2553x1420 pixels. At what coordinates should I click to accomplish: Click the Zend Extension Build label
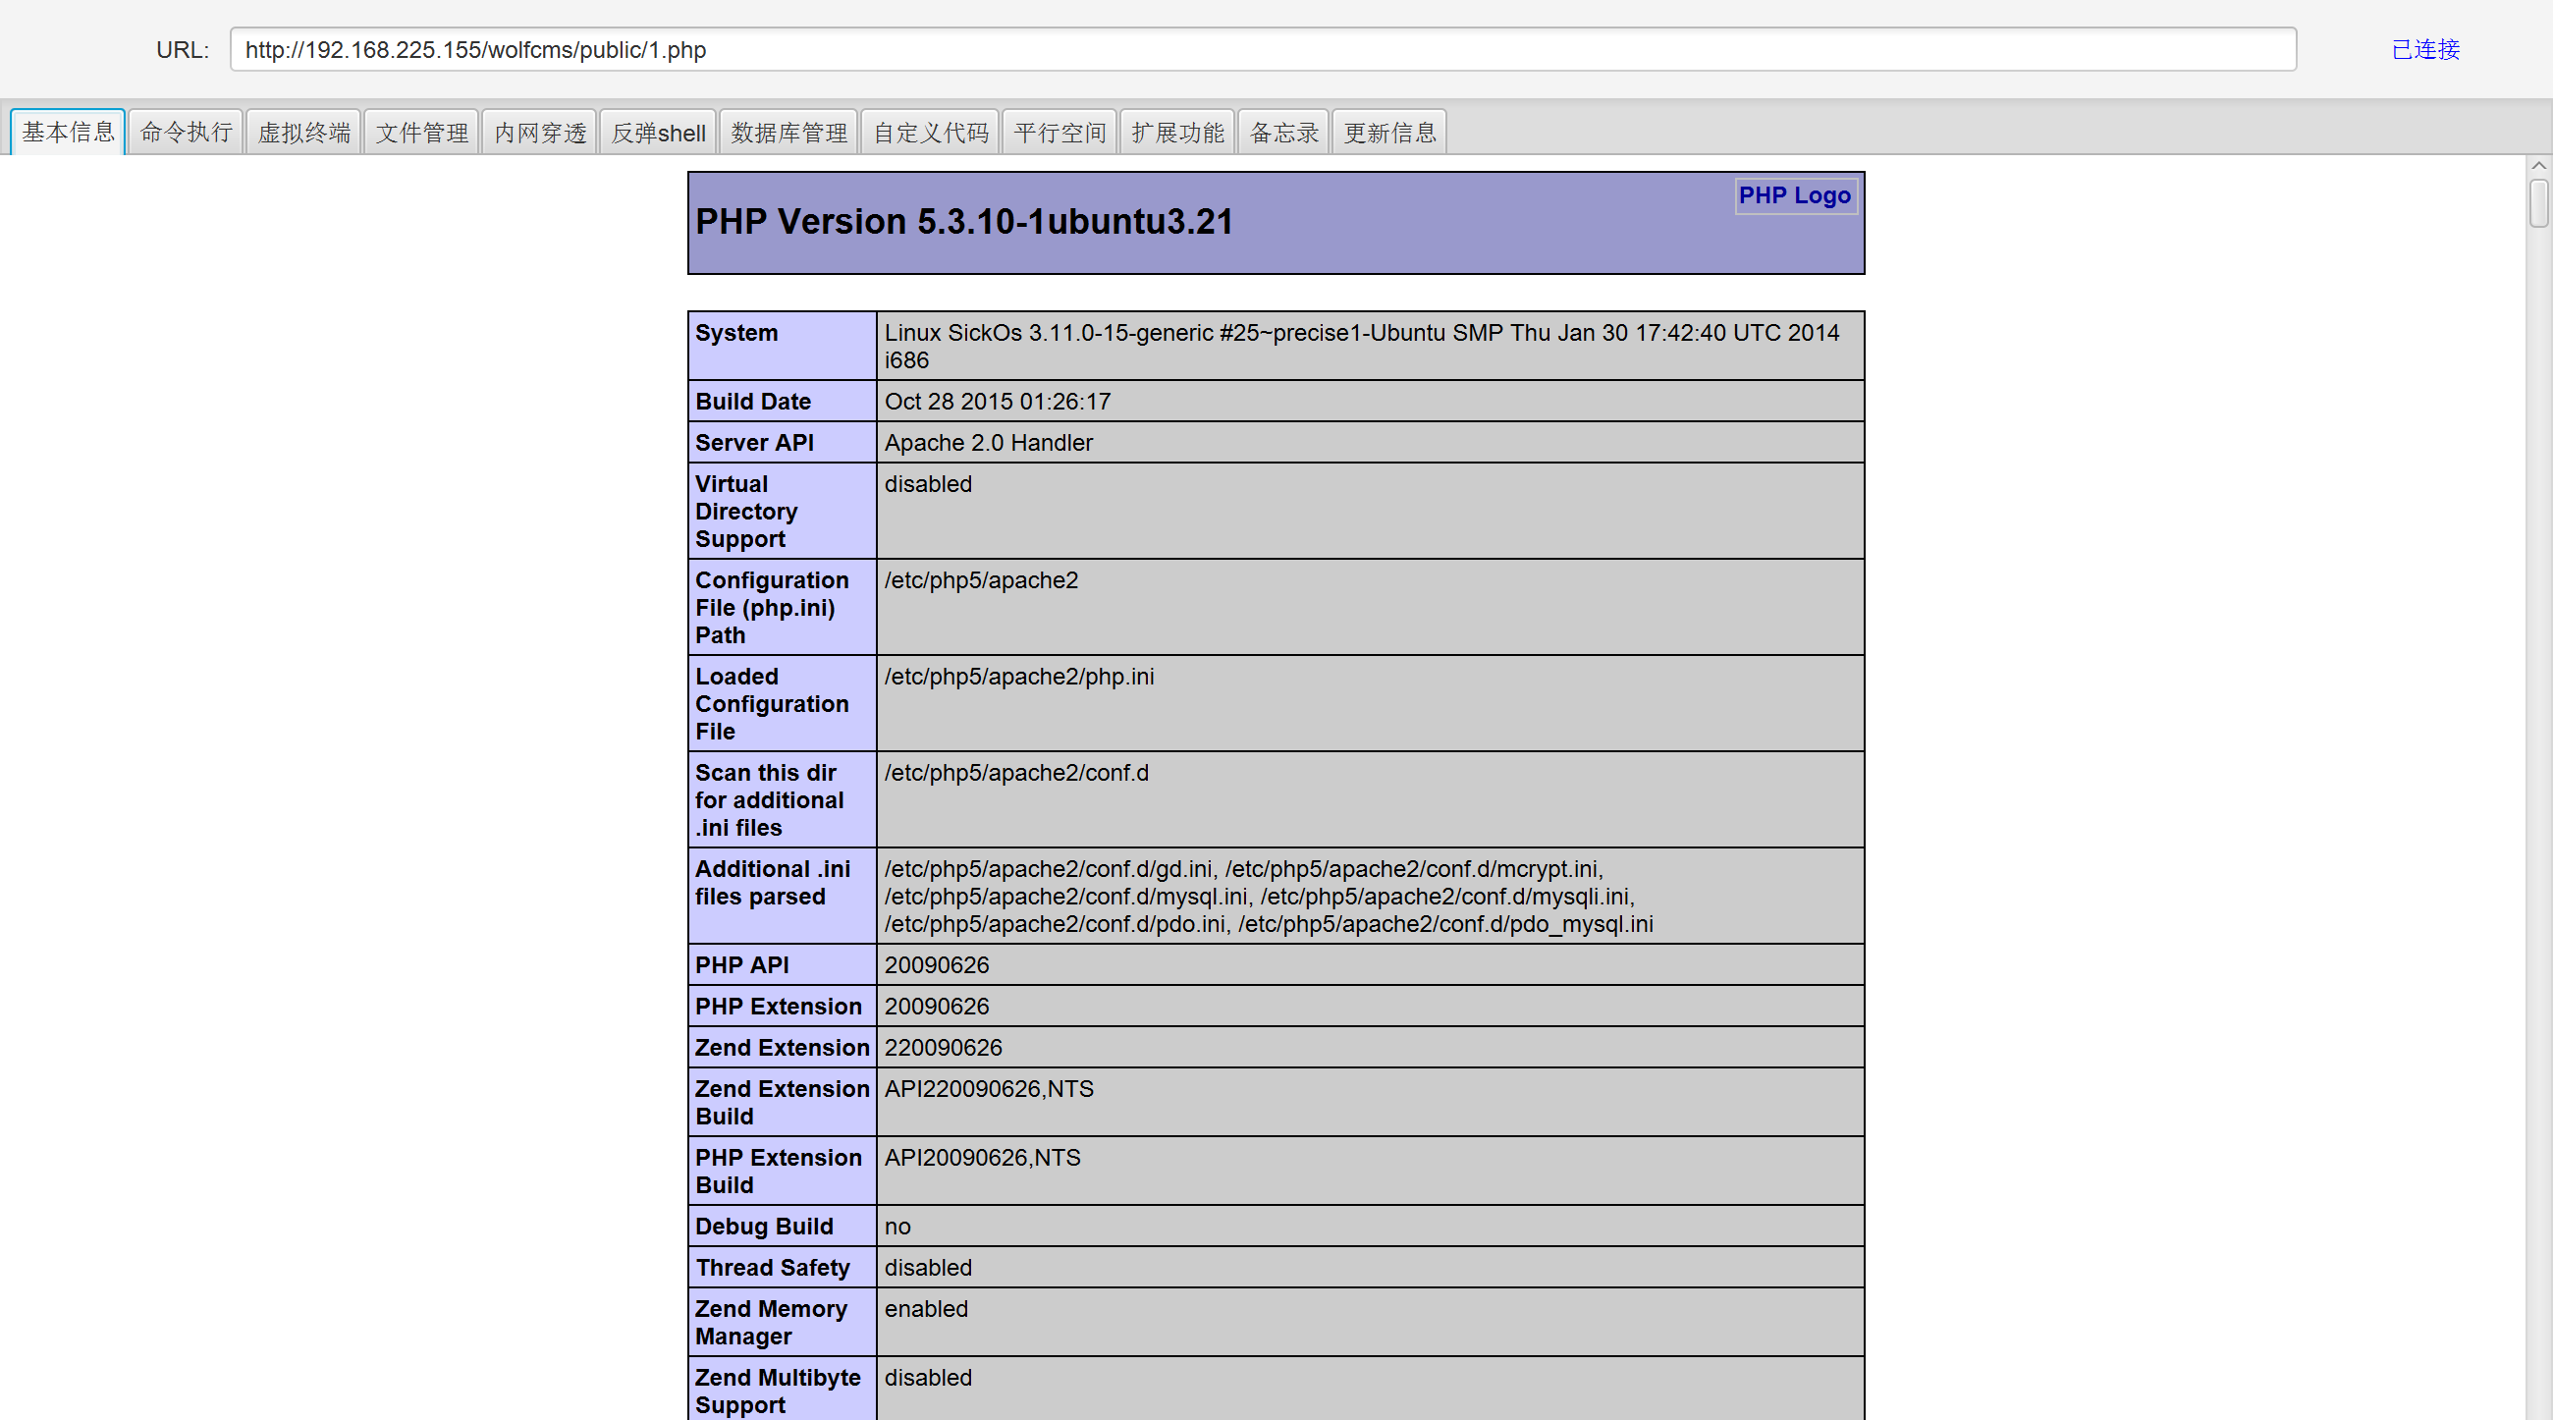tap(782, 1102)
